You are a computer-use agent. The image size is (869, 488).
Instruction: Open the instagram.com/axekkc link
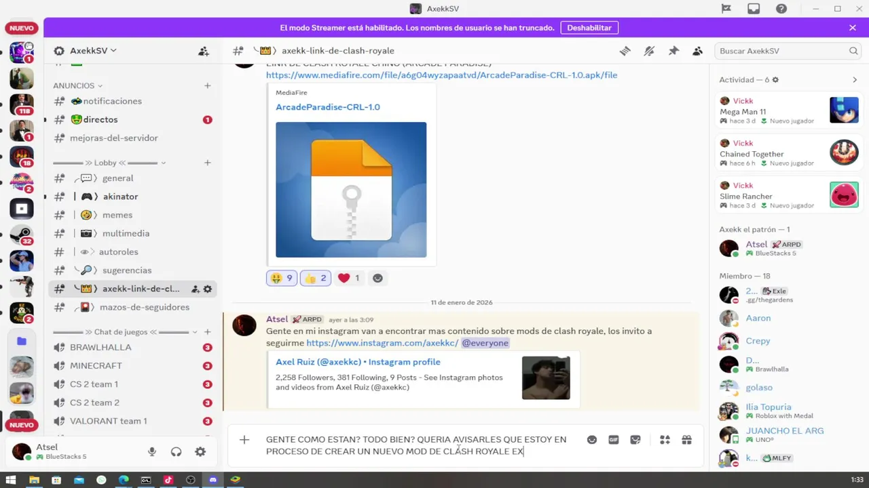tap(382, 343)
